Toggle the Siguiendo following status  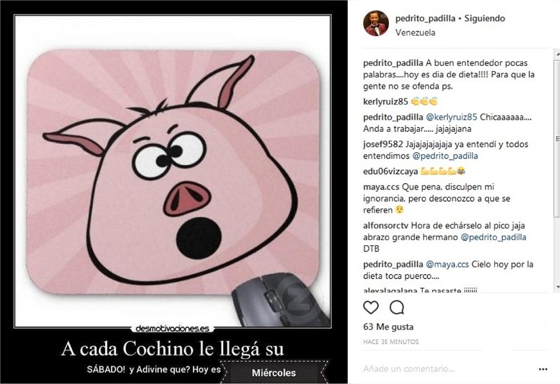485,18
